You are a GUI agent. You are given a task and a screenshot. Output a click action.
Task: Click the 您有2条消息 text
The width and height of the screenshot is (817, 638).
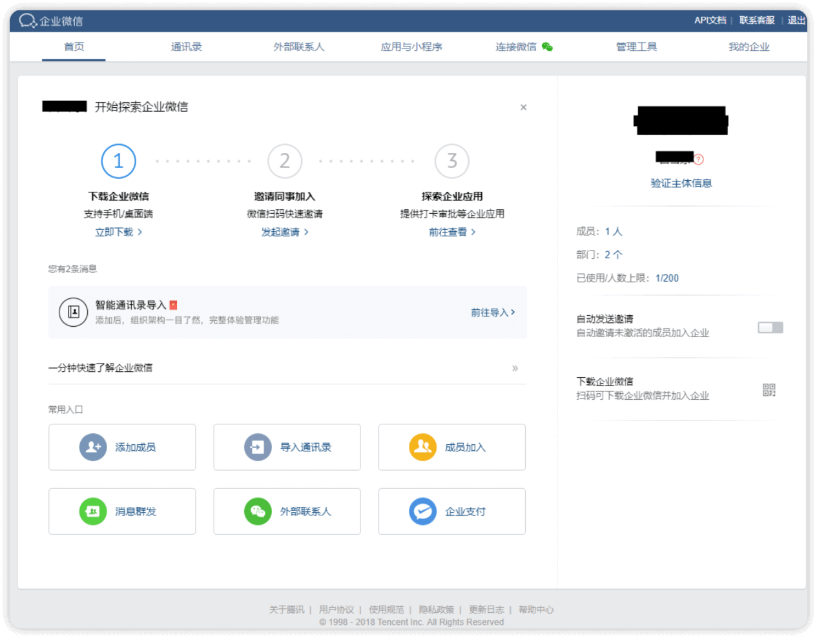click(x=72, y=269)
